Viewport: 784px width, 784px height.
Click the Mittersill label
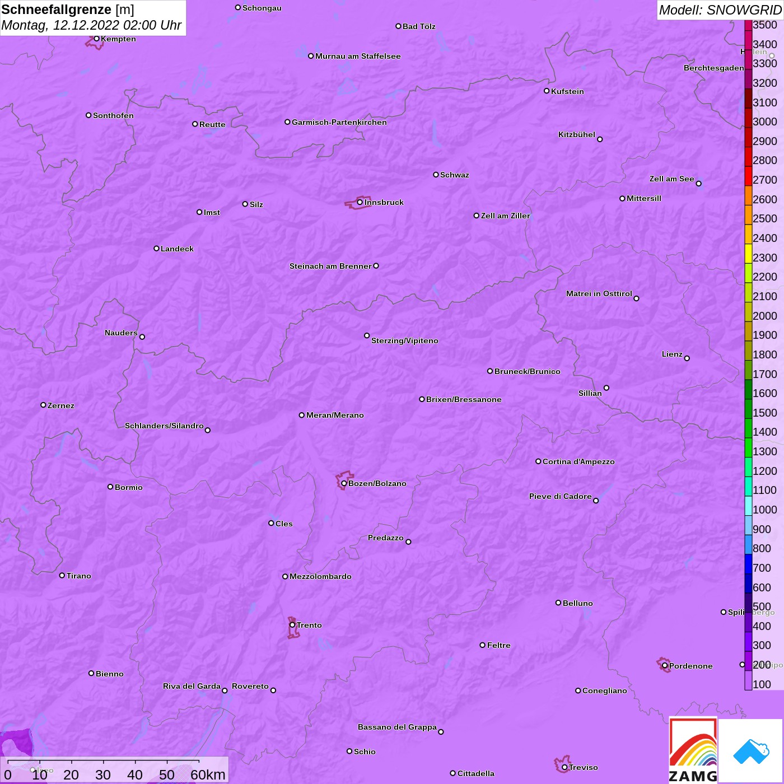pos(644,198)
